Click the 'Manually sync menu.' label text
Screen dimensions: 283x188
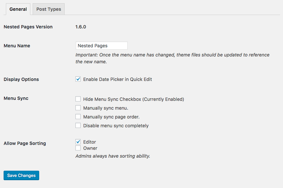[x=105, y=108]
